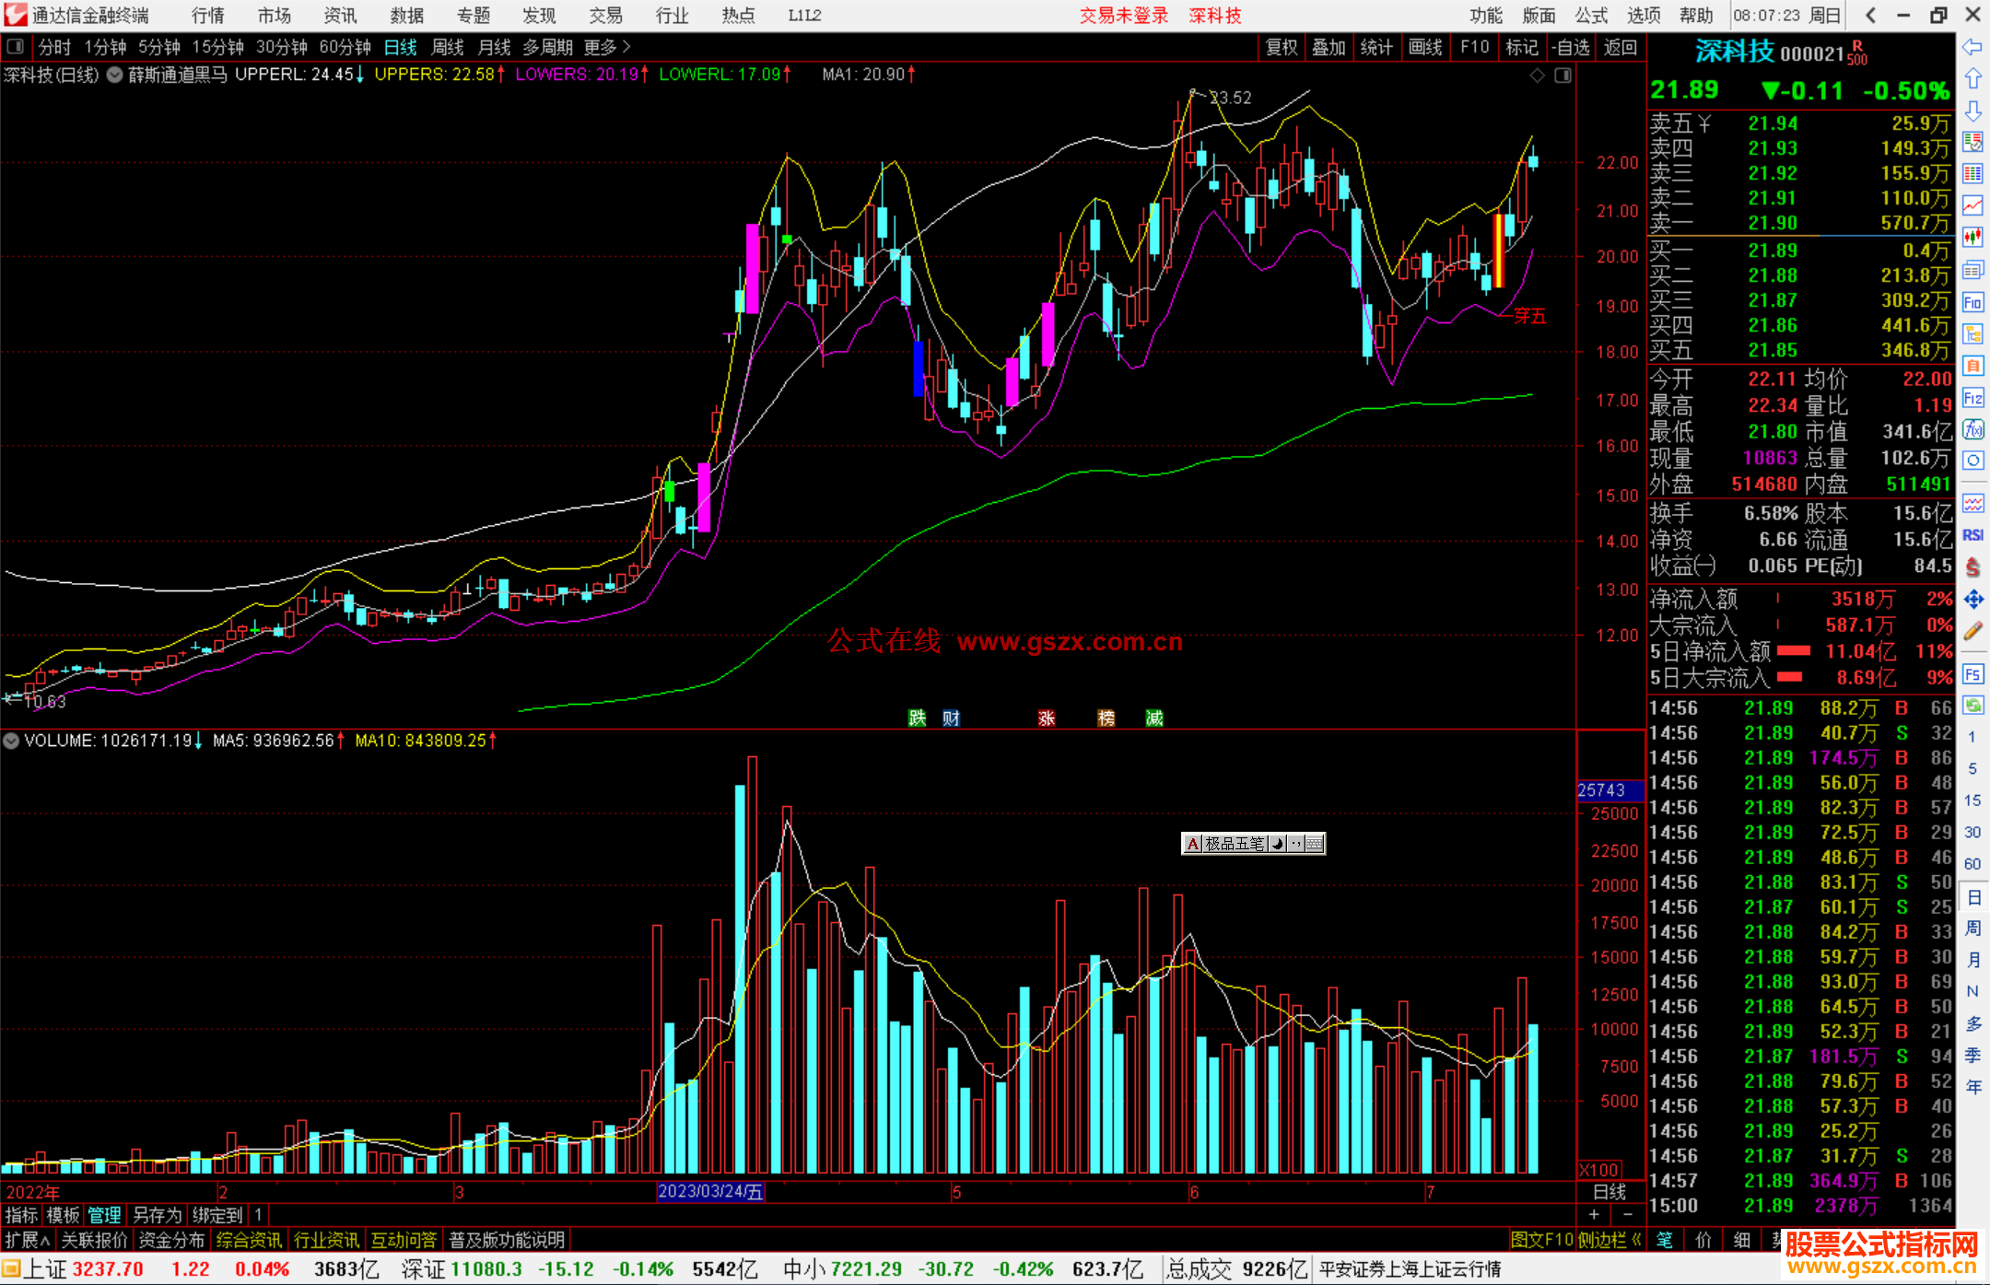Screen dimensions: 1990x1285
Task: Toggle the 薛斯通道黑马 indicator check circle
Action: coord(115,76)
